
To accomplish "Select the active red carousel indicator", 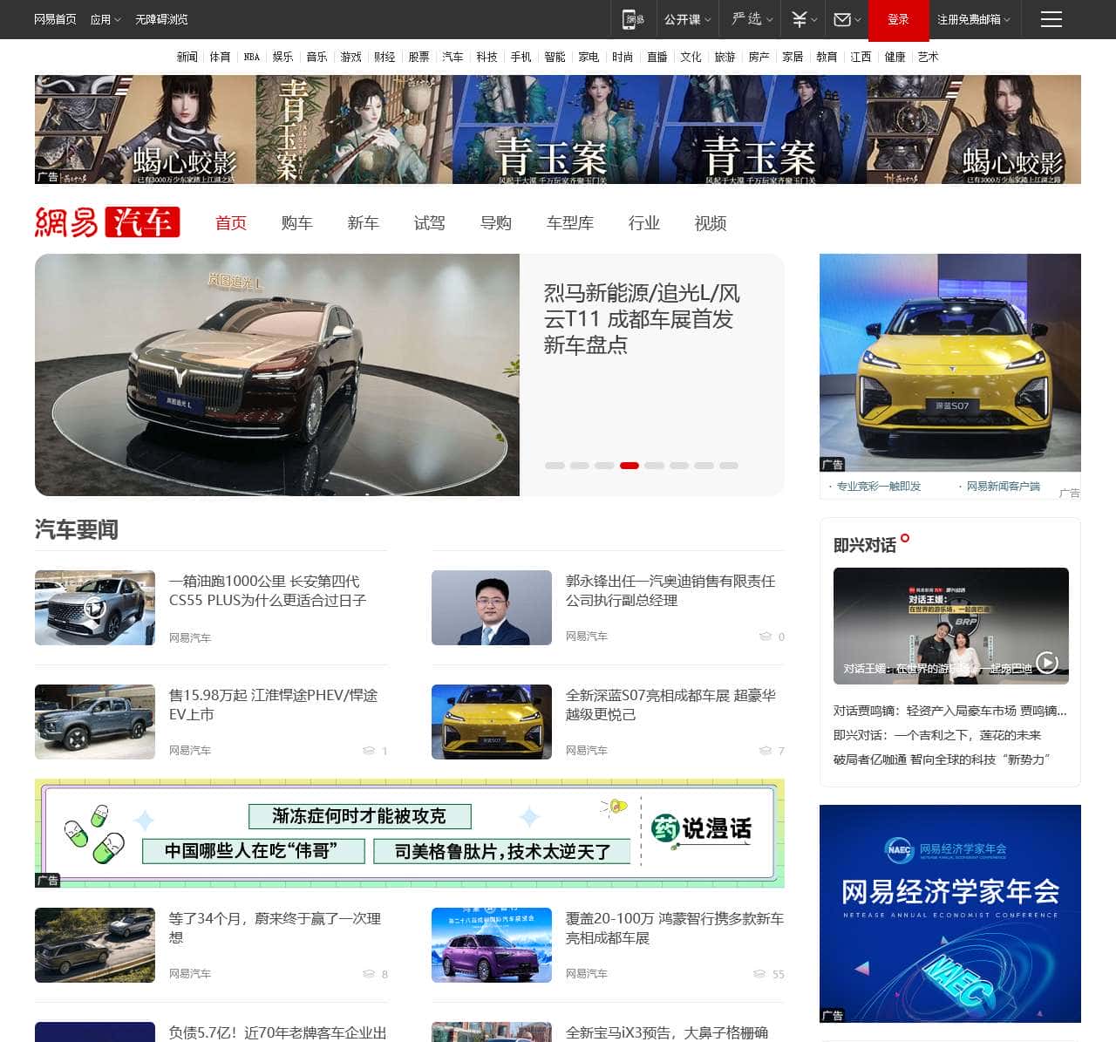I will (629, 466).
